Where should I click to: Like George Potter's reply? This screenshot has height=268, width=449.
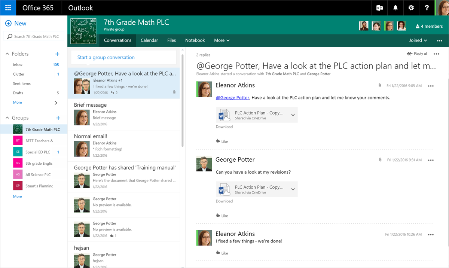[x=222, y=215]
